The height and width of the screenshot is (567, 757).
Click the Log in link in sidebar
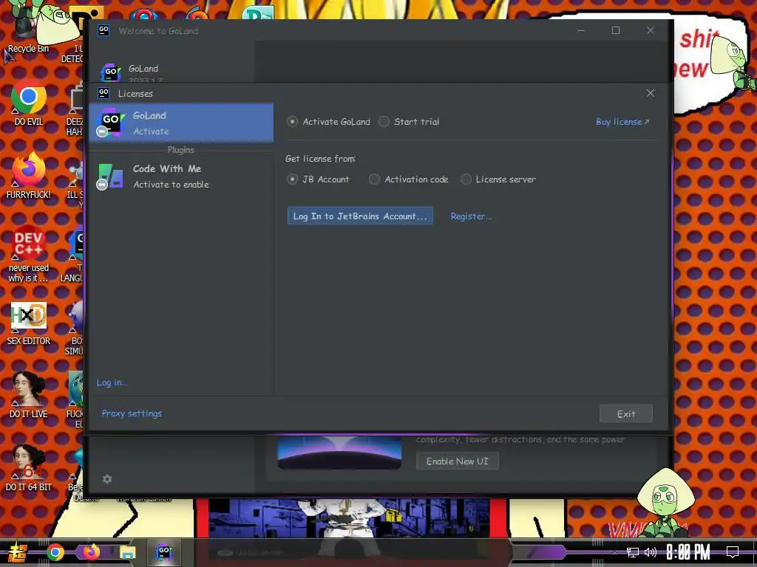click(x=112, y=382)
